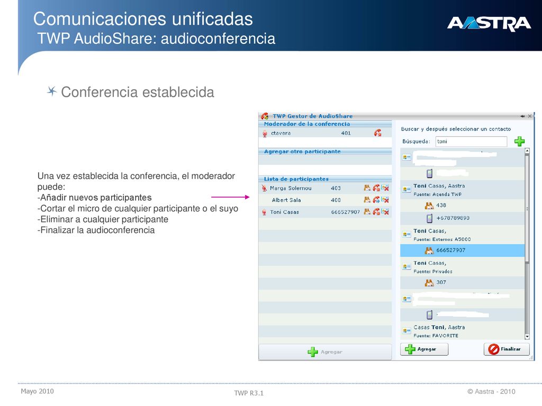Click the binoculars icon next to 307

[x=429, y=283]
